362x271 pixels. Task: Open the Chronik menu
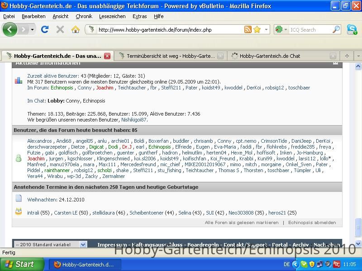tap(84, 16)
